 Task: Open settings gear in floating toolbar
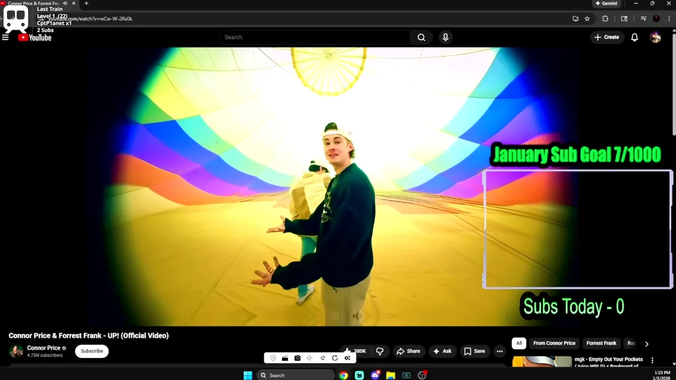tap(347, 358)
